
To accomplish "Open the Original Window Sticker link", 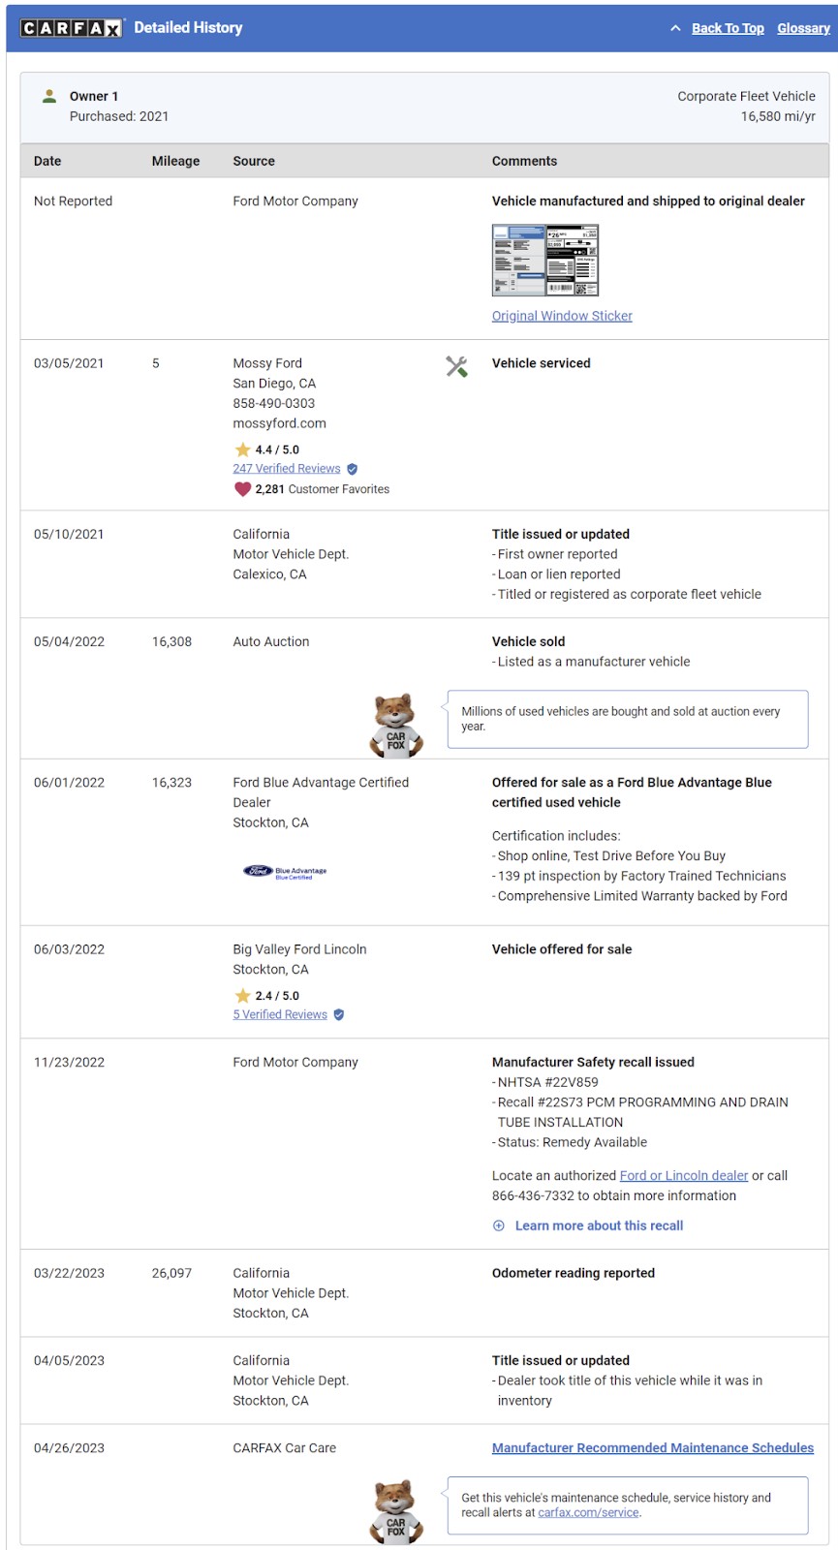I will (562, 316).
